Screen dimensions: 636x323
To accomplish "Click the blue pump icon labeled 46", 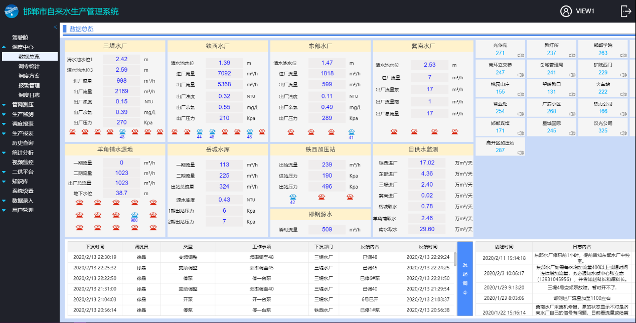I will click(212, 132).
